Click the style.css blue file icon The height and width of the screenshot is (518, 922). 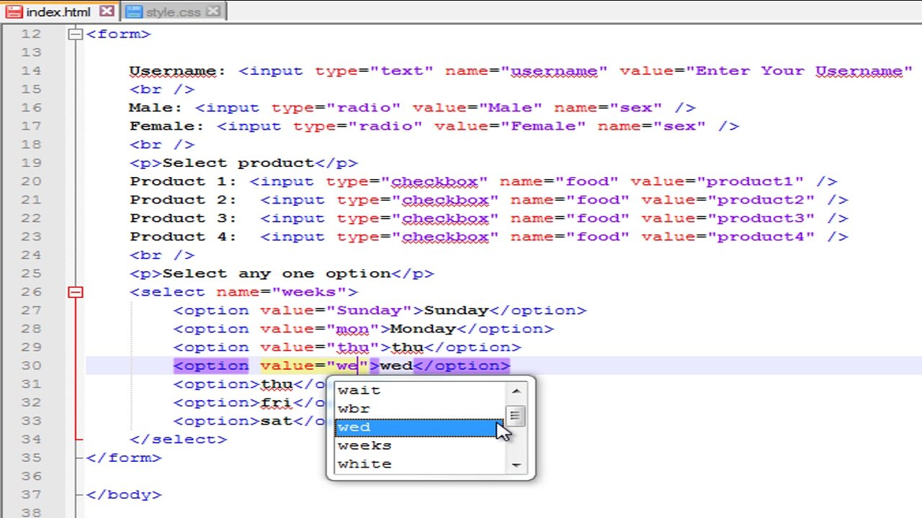coord(133,12)
